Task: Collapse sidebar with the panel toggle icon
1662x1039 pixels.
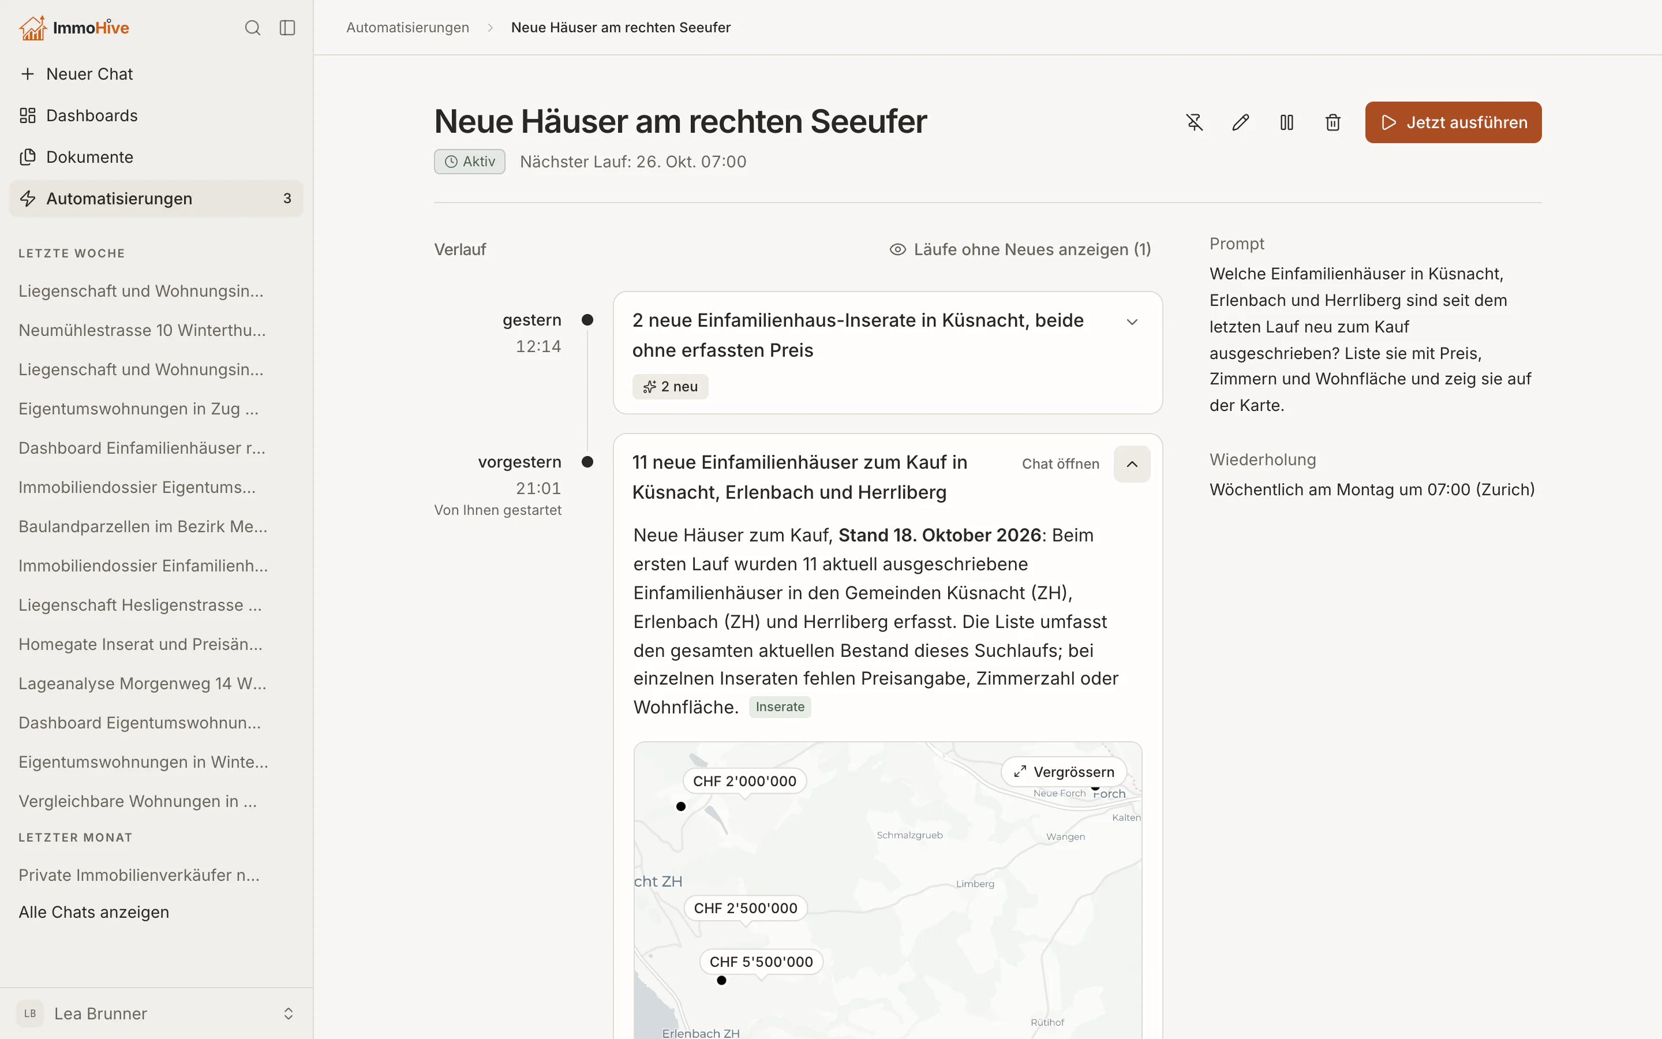Action: (287, 28)
